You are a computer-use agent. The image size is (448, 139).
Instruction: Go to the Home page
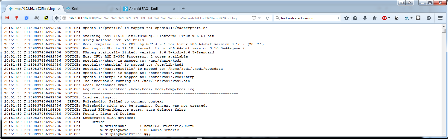pyautogui.click(x=375, y=18)
